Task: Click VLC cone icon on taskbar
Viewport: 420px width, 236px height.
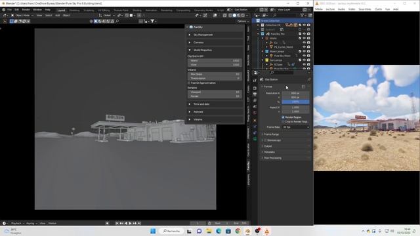Action: click(x=267, y=231)
